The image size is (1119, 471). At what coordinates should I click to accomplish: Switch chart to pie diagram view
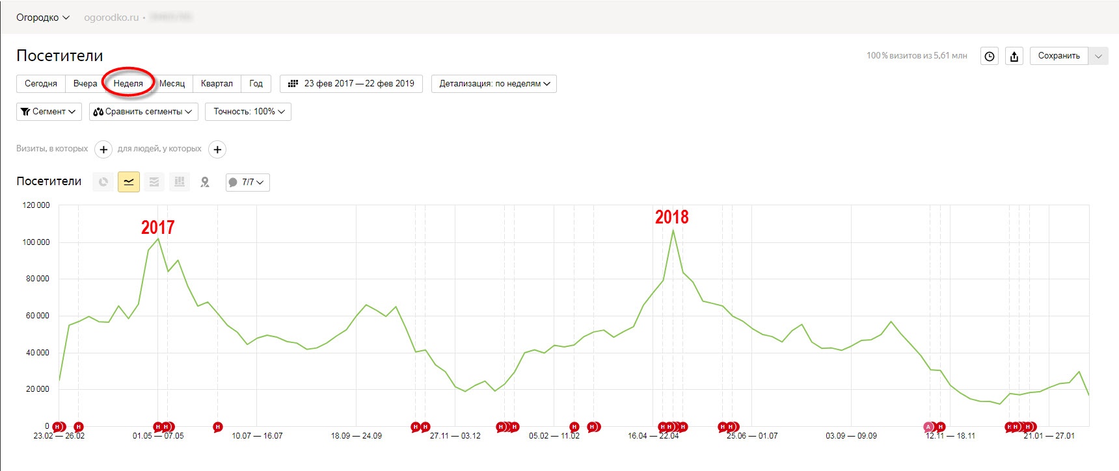point(103,182)
